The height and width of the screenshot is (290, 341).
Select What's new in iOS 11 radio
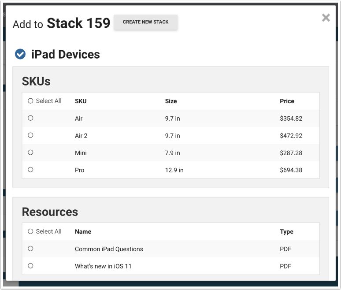[30, 266]
